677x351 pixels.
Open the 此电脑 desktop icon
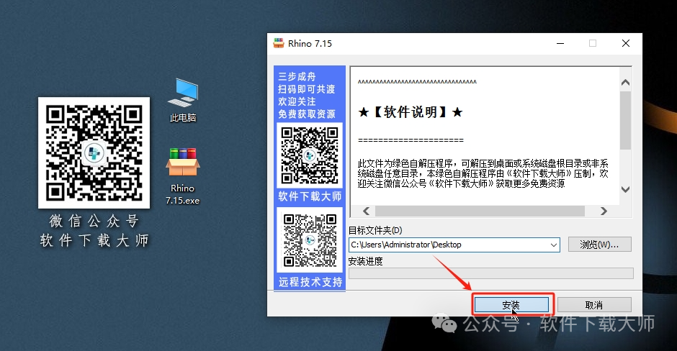pos(183,100)
